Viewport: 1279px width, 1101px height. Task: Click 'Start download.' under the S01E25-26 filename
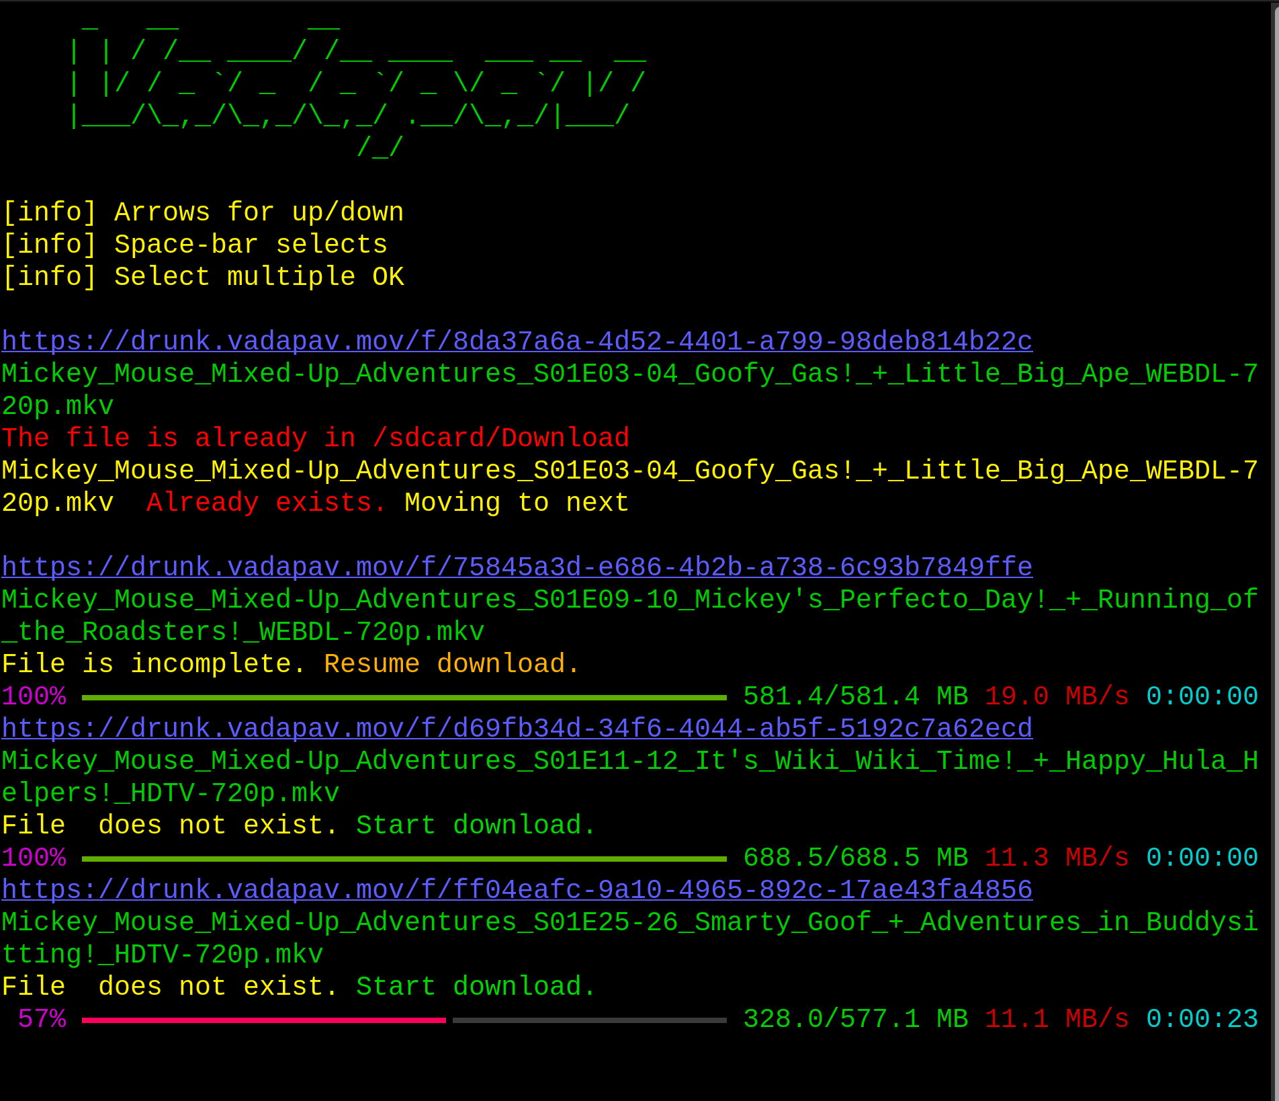pyautogui.click(x=476, y=987)
